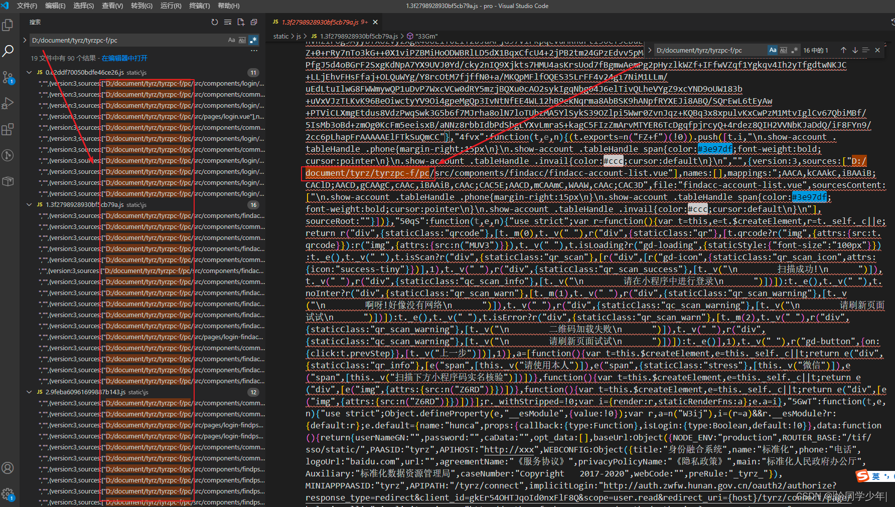Click 'static' in the breadcrumb
The width and height of the screenshot is (895, 507).
(x=281, y=36)
